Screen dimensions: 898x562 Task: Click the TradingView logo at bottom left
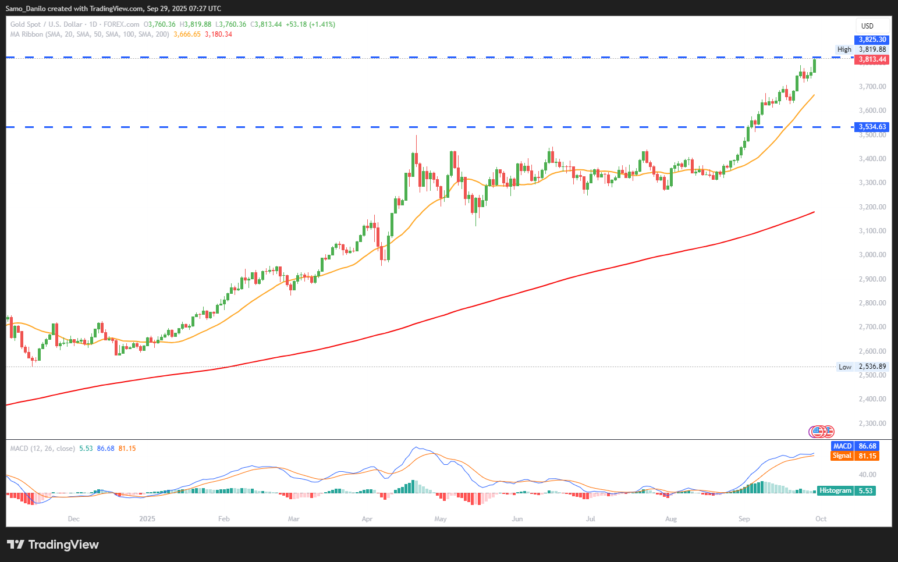[x=53, y=545]
